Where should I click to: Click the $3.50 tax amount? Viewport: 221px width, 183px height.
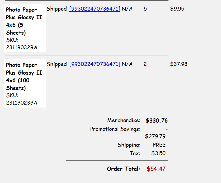[x=158, y=153]
